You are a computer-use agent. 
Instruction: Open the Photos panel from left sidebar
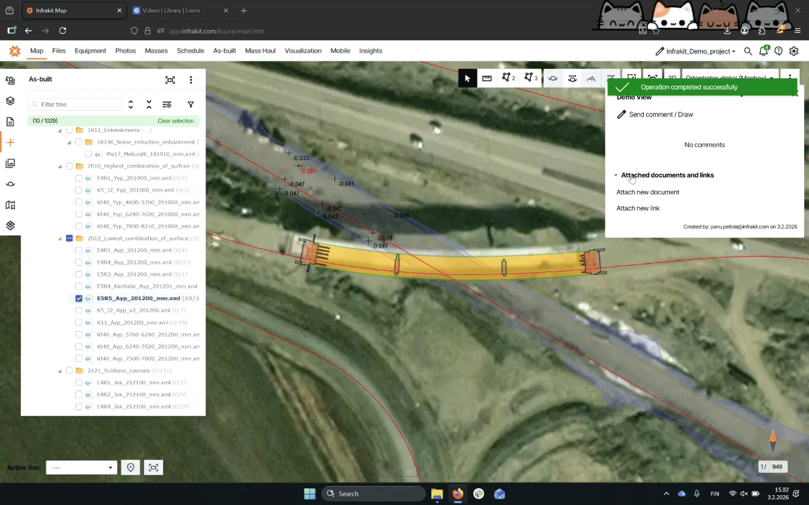[x=10, y=163]
